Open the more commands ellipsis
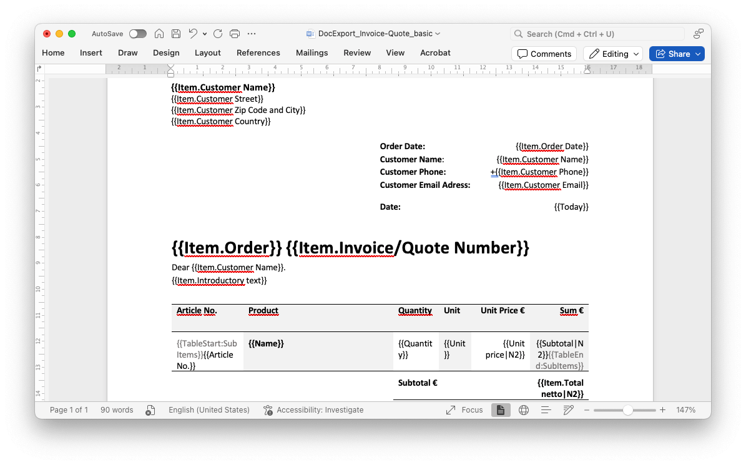 [252, 34]
